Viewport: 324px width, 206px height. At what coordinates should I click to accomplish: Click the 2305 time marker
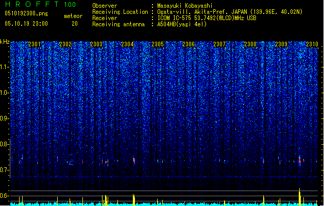158,44
